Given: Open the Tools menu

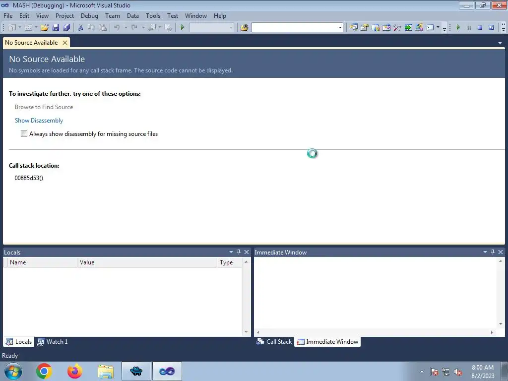Looking at the screenshot, I should 153,15.
